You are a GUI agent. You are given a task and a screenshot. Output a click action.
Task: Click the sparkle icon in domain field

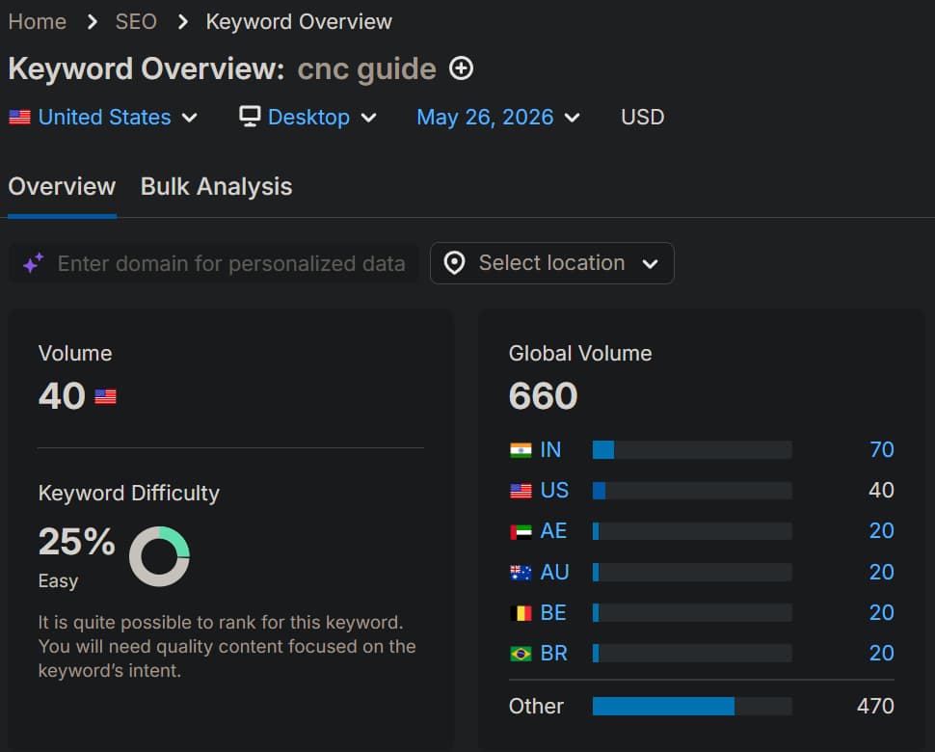(34, 263)
